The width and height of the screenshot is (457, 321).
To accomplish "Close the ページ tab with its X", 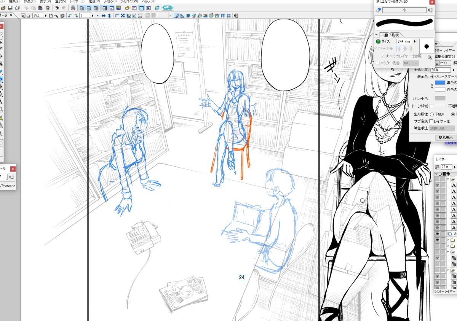I will click(11, 16).
